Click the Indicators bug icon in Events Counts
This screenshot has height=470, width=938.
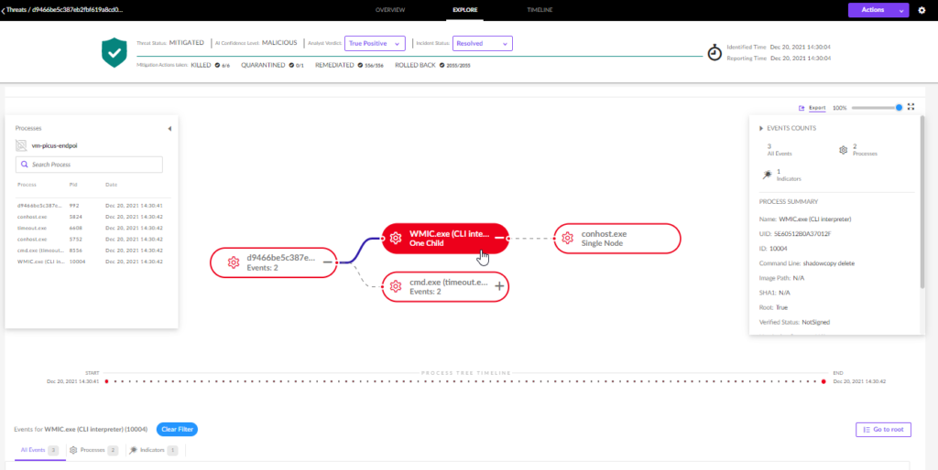point(767,175)
